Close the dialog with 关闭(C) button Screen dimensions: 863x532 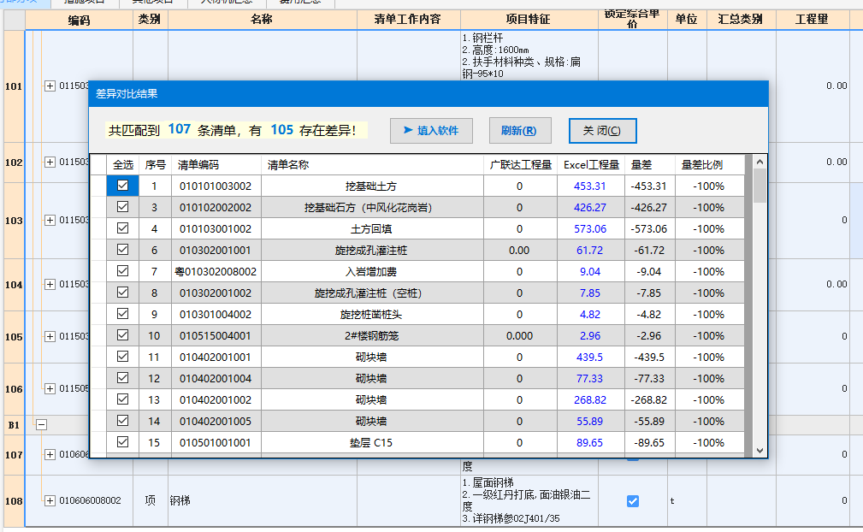click(x=602, y=131)
